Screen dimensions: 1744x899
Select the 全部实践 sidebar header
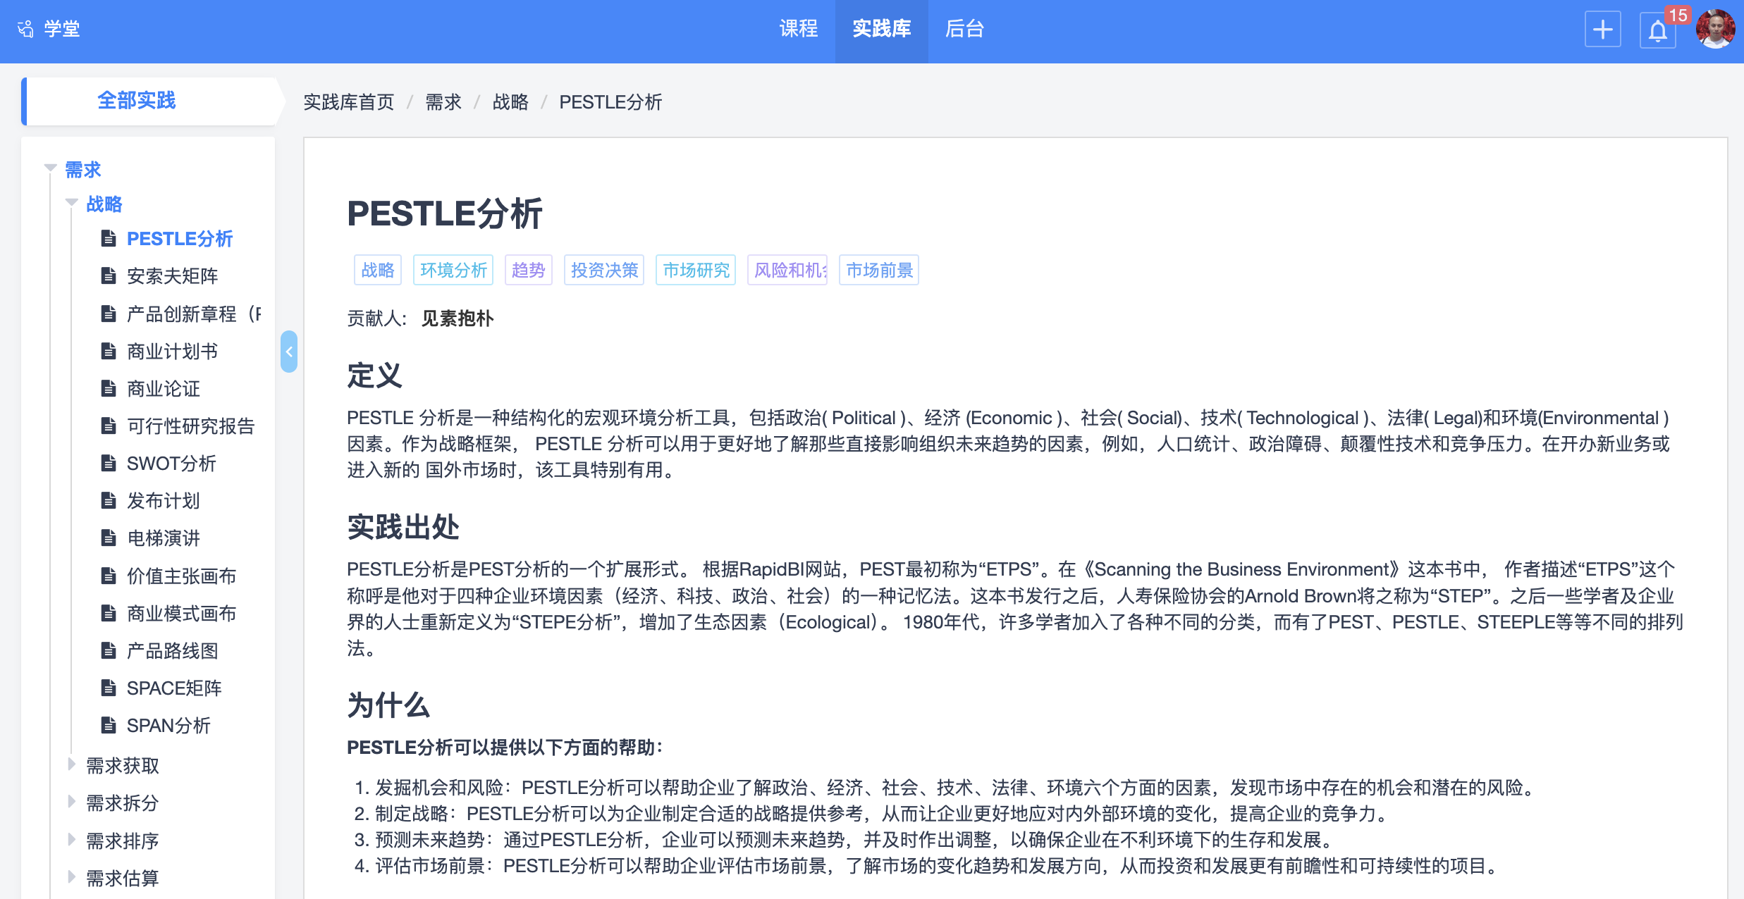(x=137, y=101)
